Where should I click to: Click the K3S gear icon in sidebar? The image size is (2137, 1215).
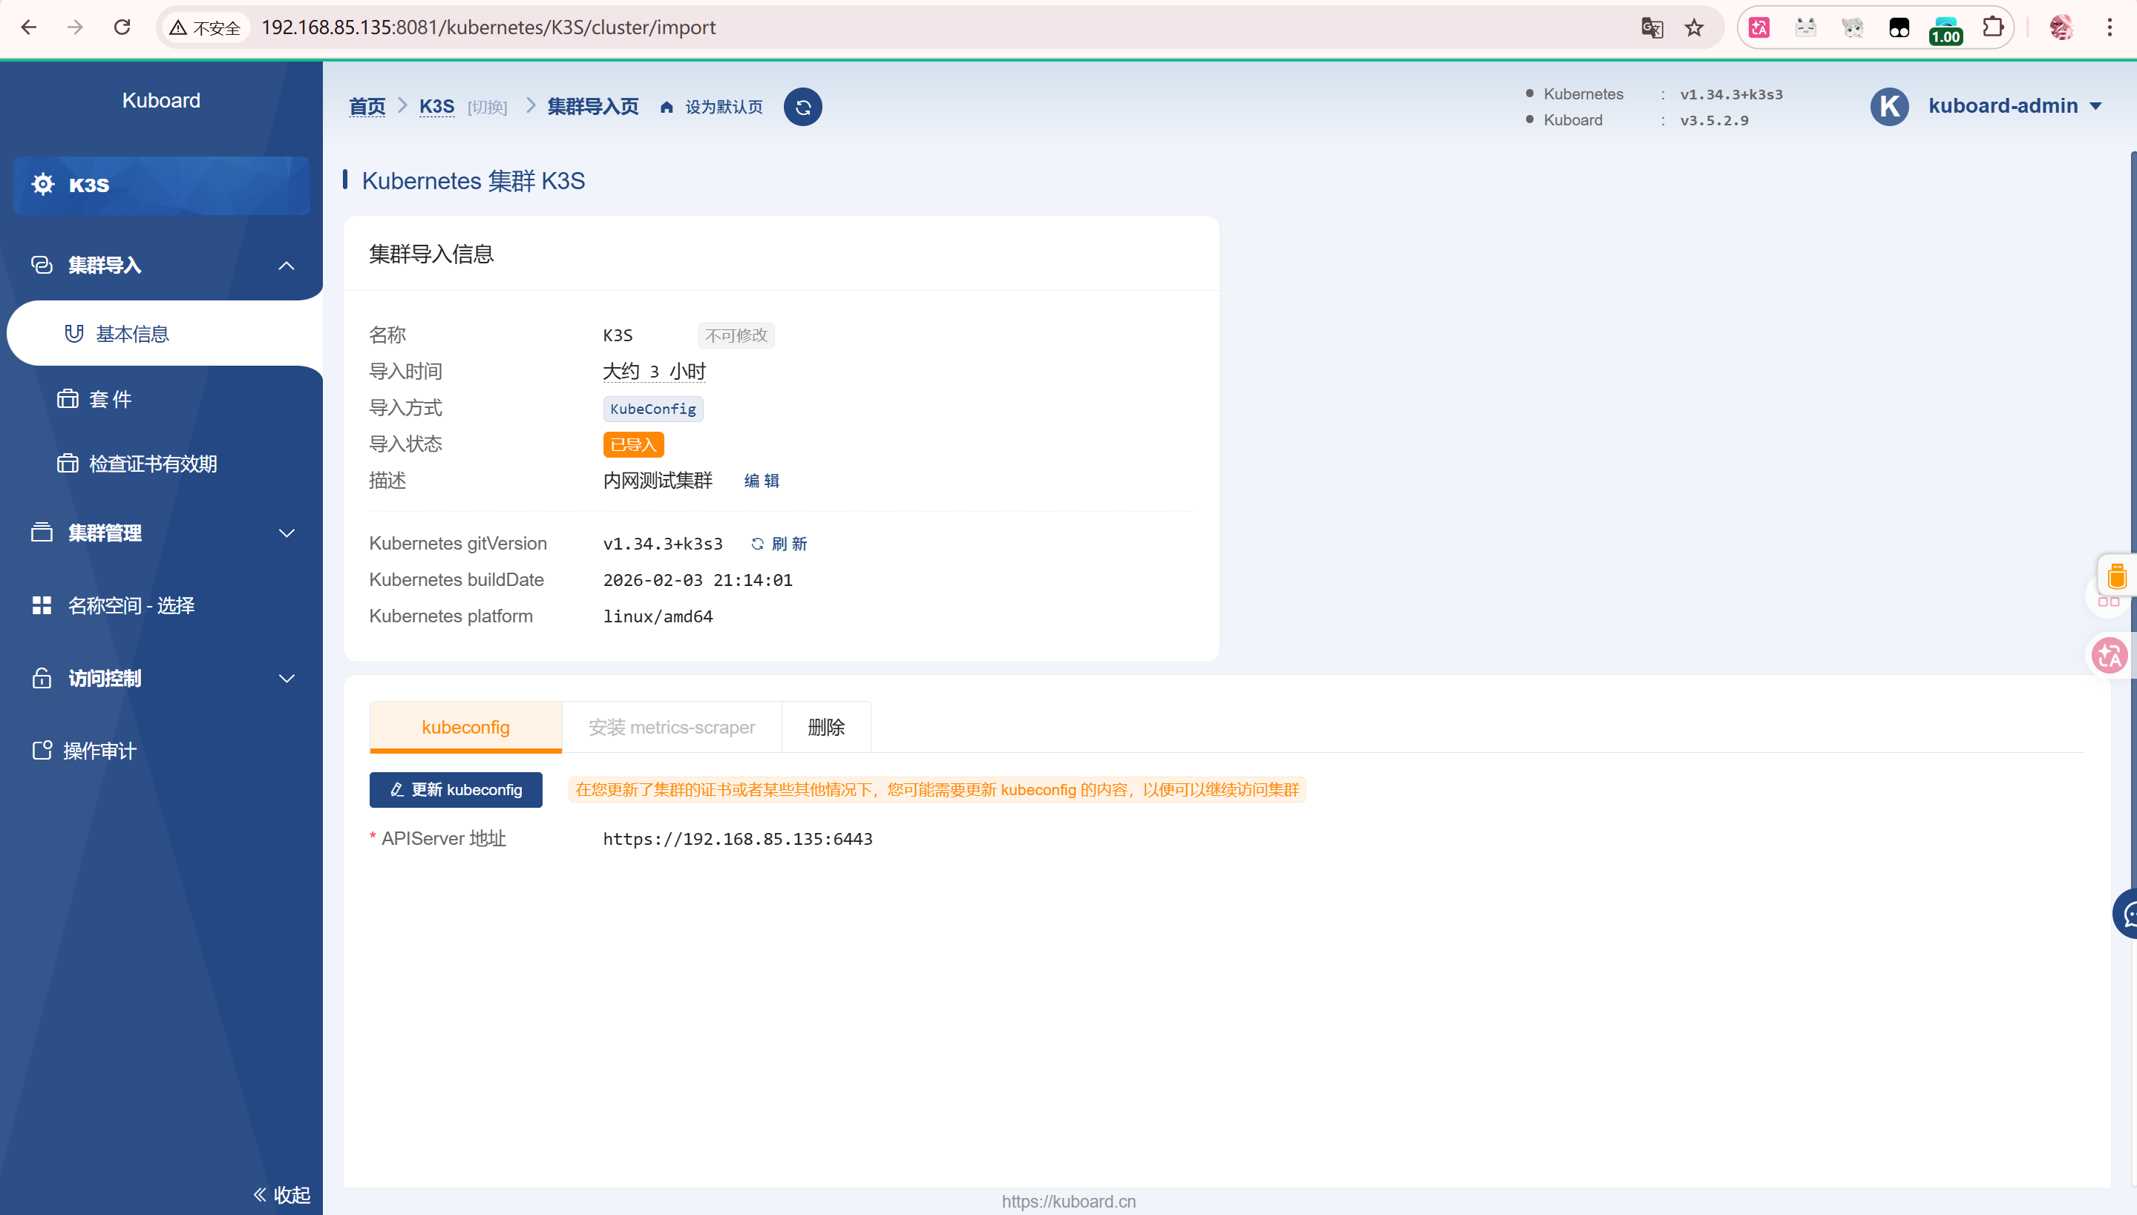click(44, 185)
